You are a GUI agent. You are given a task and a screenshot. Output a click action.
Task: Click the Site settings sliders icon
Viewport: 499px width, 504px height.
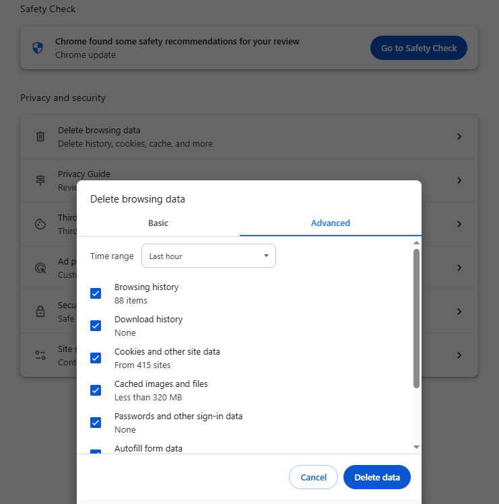point(40,355)
